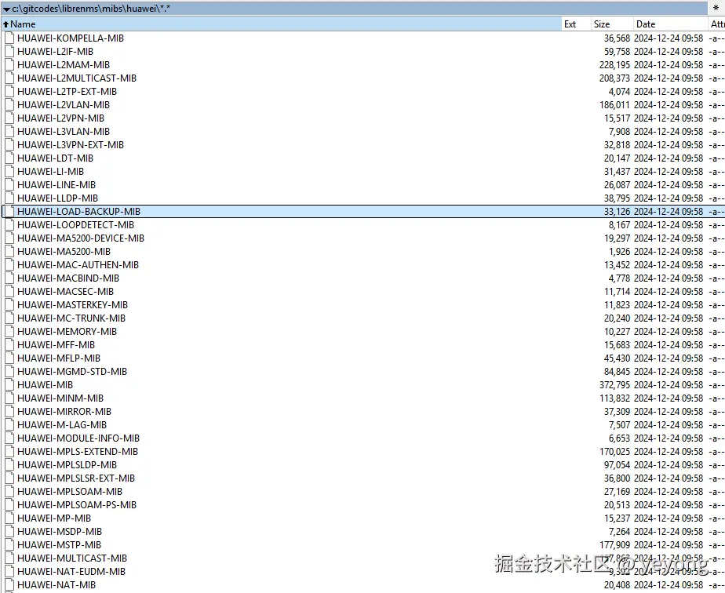Select the file name HUAWEI-MULTICAST-MIB

72,558
